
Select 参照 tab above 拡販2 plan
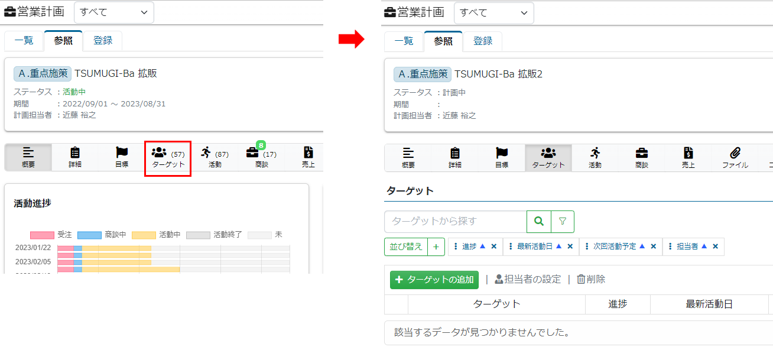point(443,41)
